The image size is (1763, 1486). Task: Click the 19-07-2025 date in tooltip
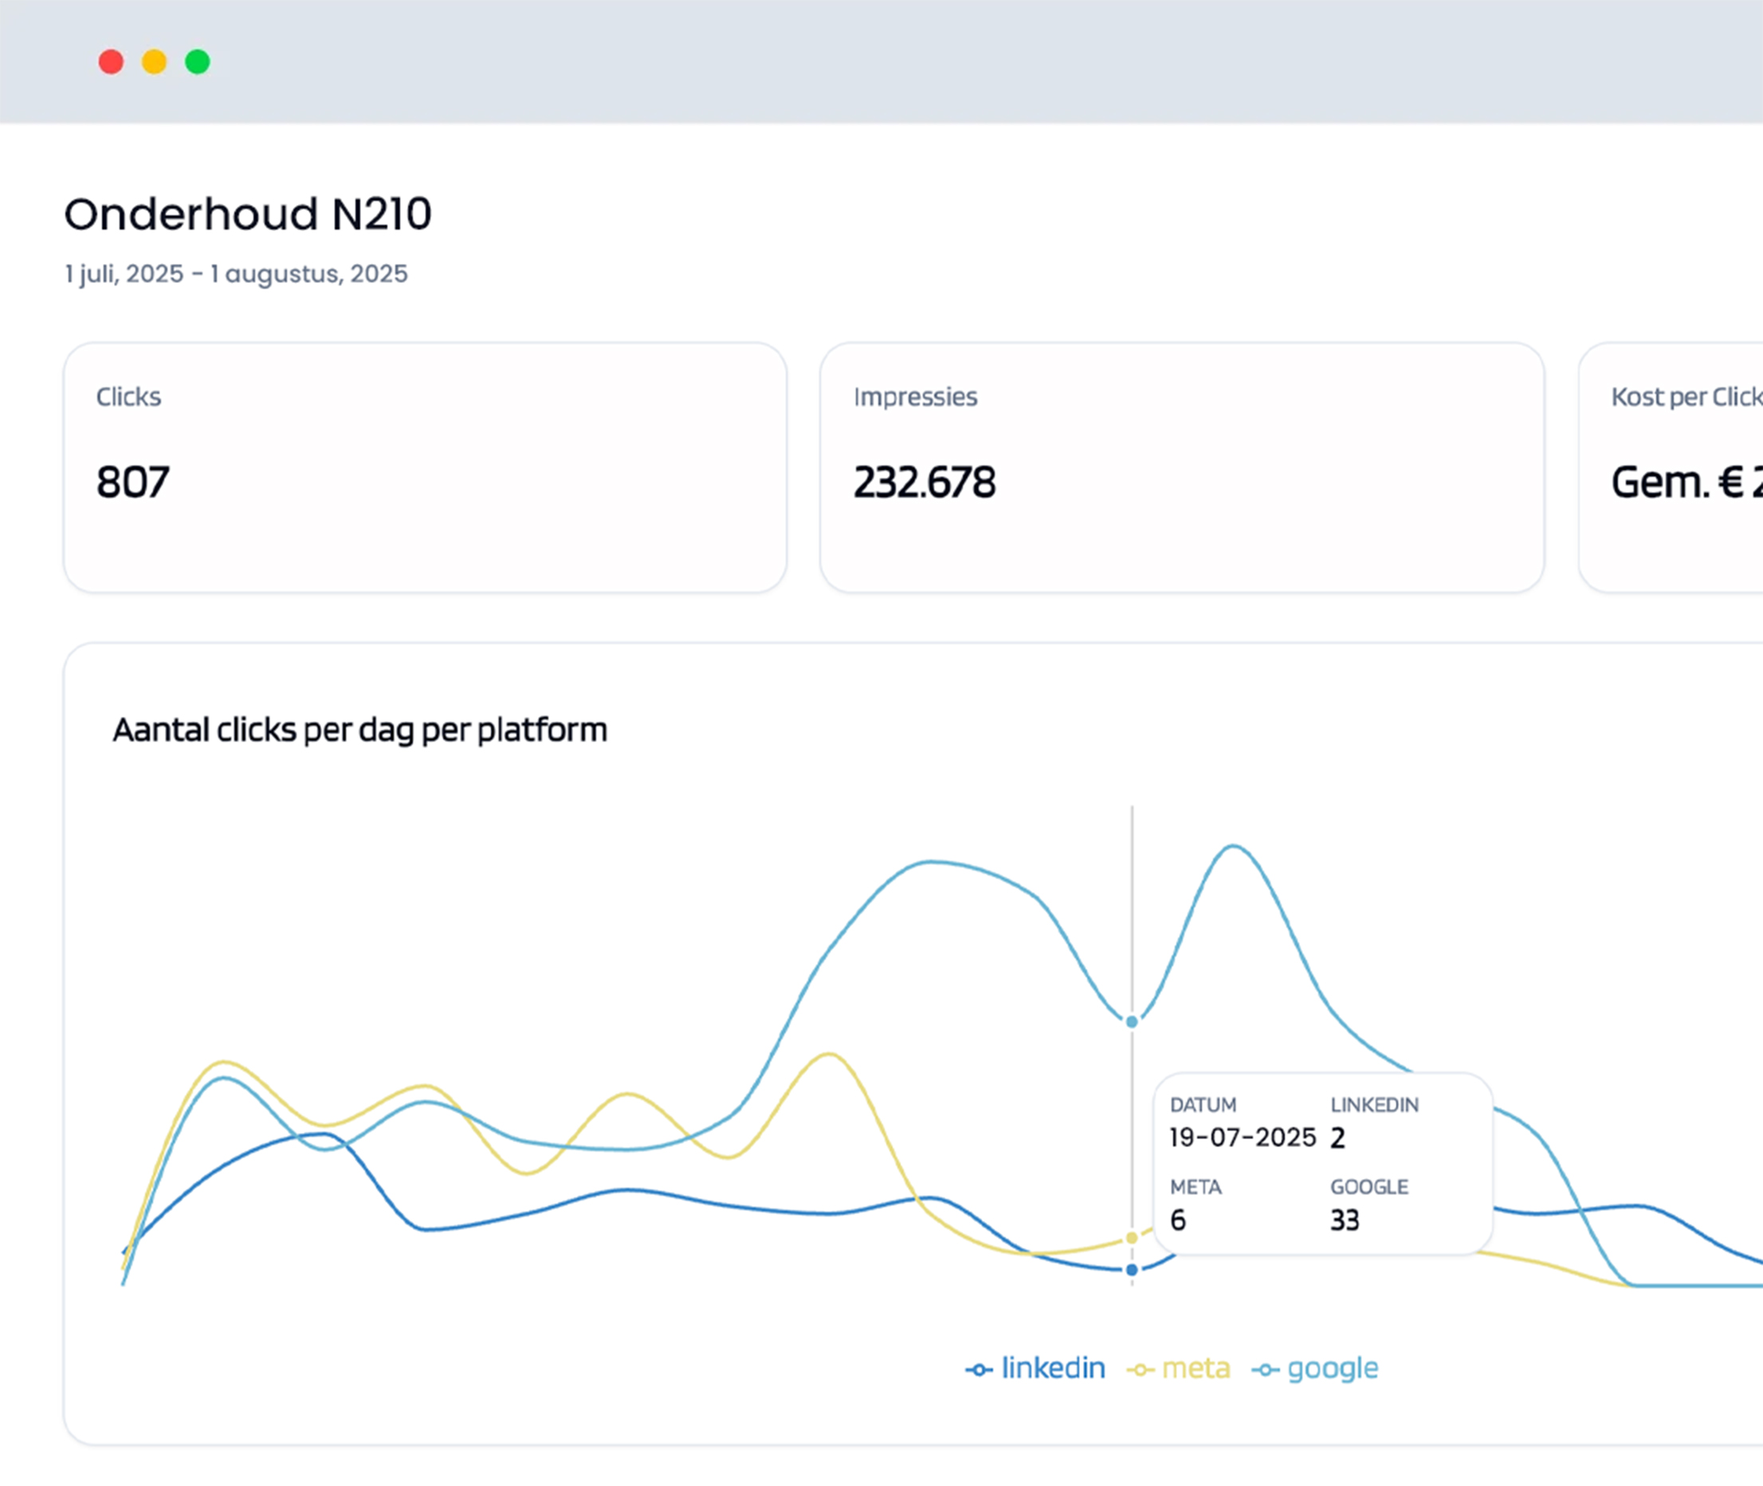1243,1138
